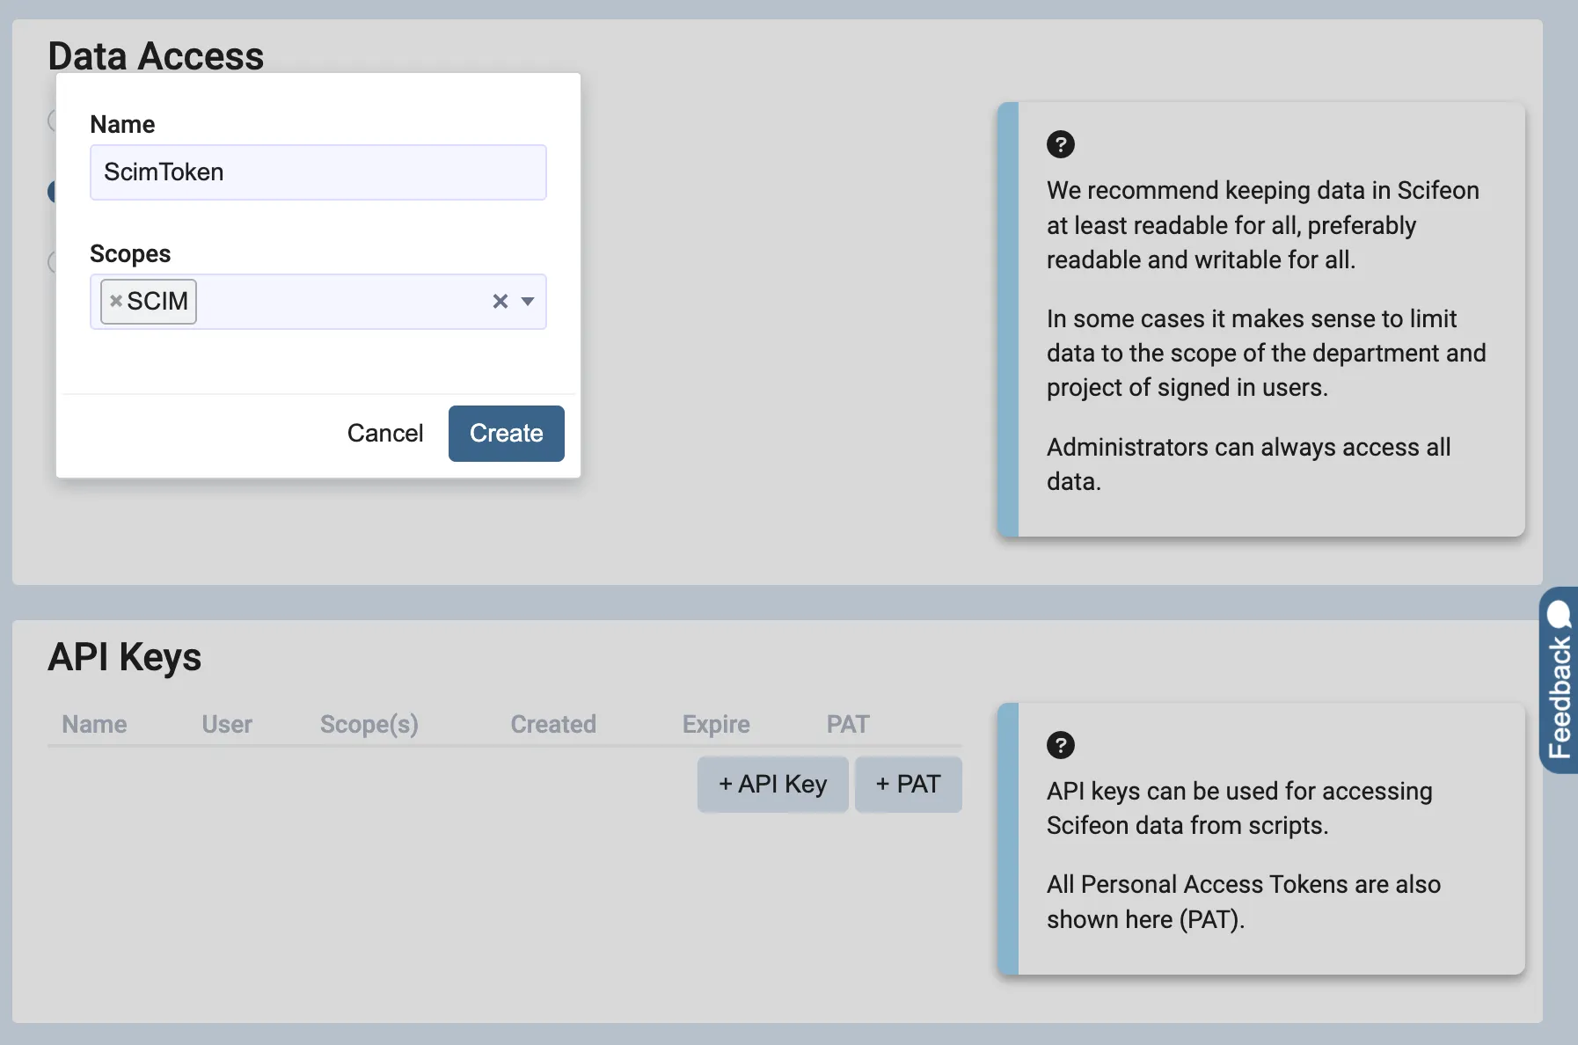
Task: Sort by the Created column header
Action: click(552, 724)
